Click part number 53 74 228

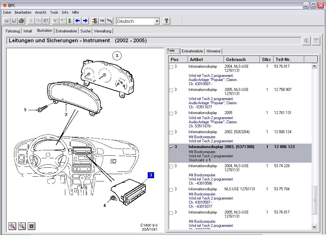click(x=282, y=166)
